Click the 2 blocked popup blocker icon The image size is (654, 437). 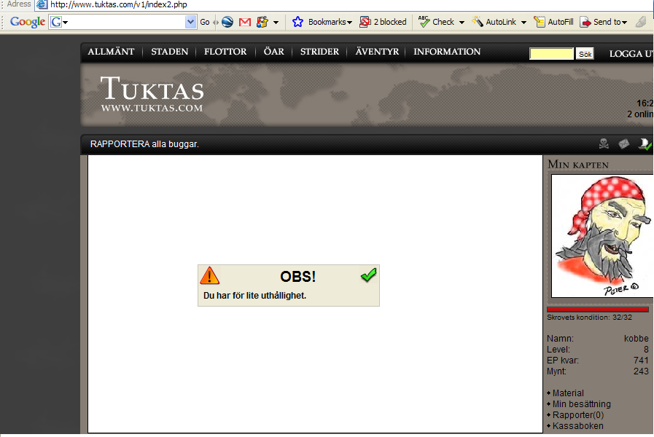pos(365,22)
